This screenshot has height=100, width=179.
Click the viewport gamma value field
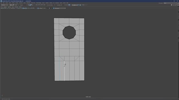(x=51, y=8)
